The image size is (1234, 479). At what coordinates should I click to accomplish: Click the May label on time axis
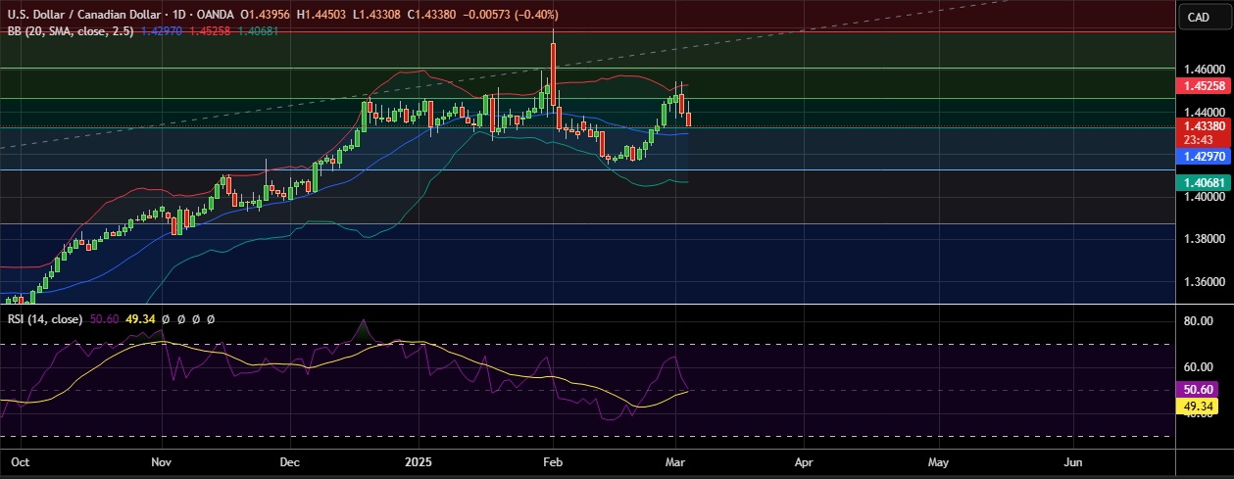tap(938, 460)
